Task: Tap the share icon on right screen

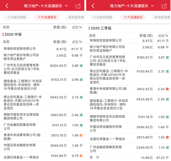Action: click(x=164, y=6)
